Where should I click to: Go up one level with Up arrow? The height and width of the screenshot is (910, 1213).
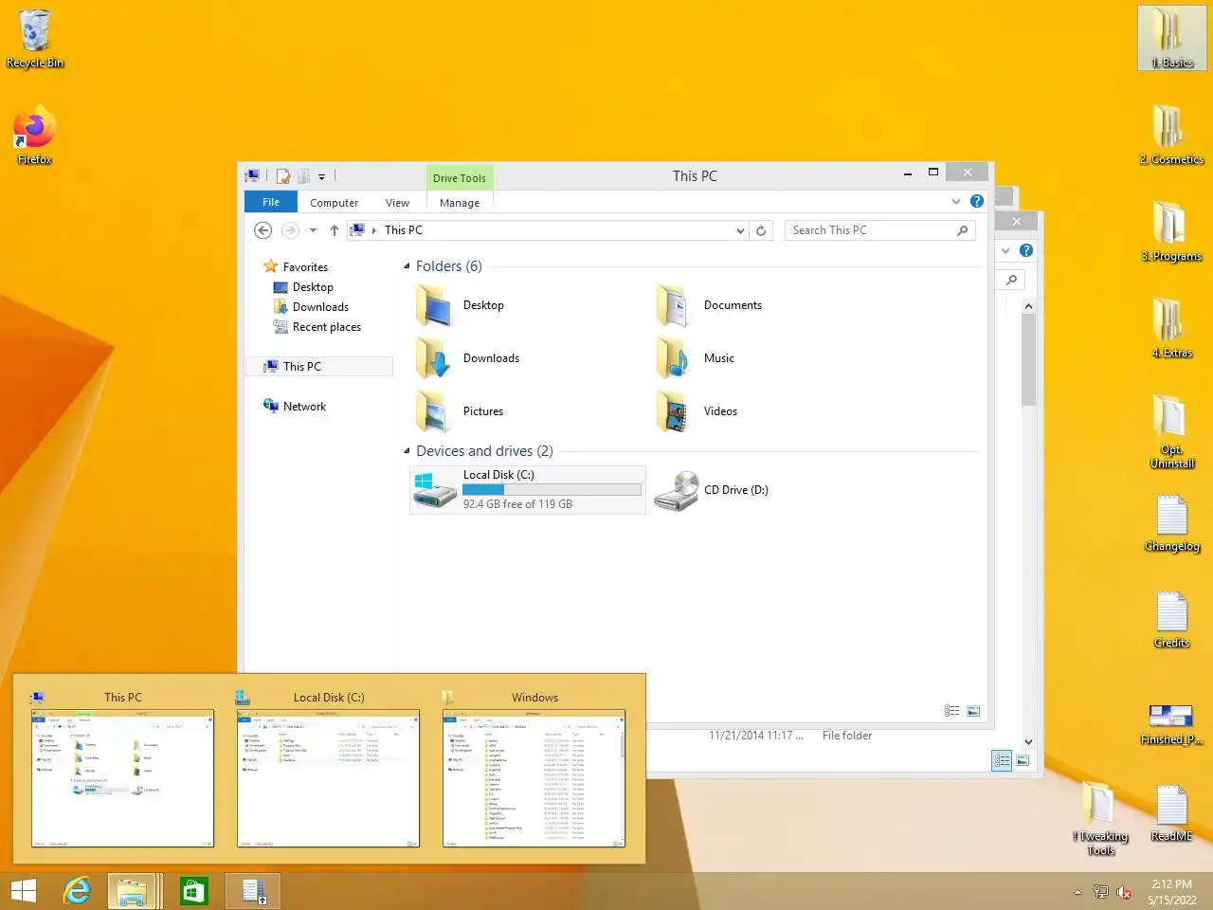tap(335, 230)
